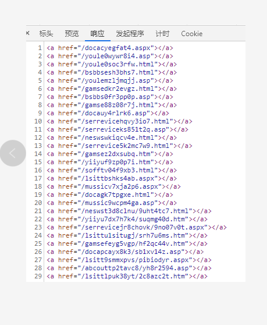This screenshot has height=325, width=267.
Task: Click line with docacyegfat4.aspx
Action: pos(110,48)
